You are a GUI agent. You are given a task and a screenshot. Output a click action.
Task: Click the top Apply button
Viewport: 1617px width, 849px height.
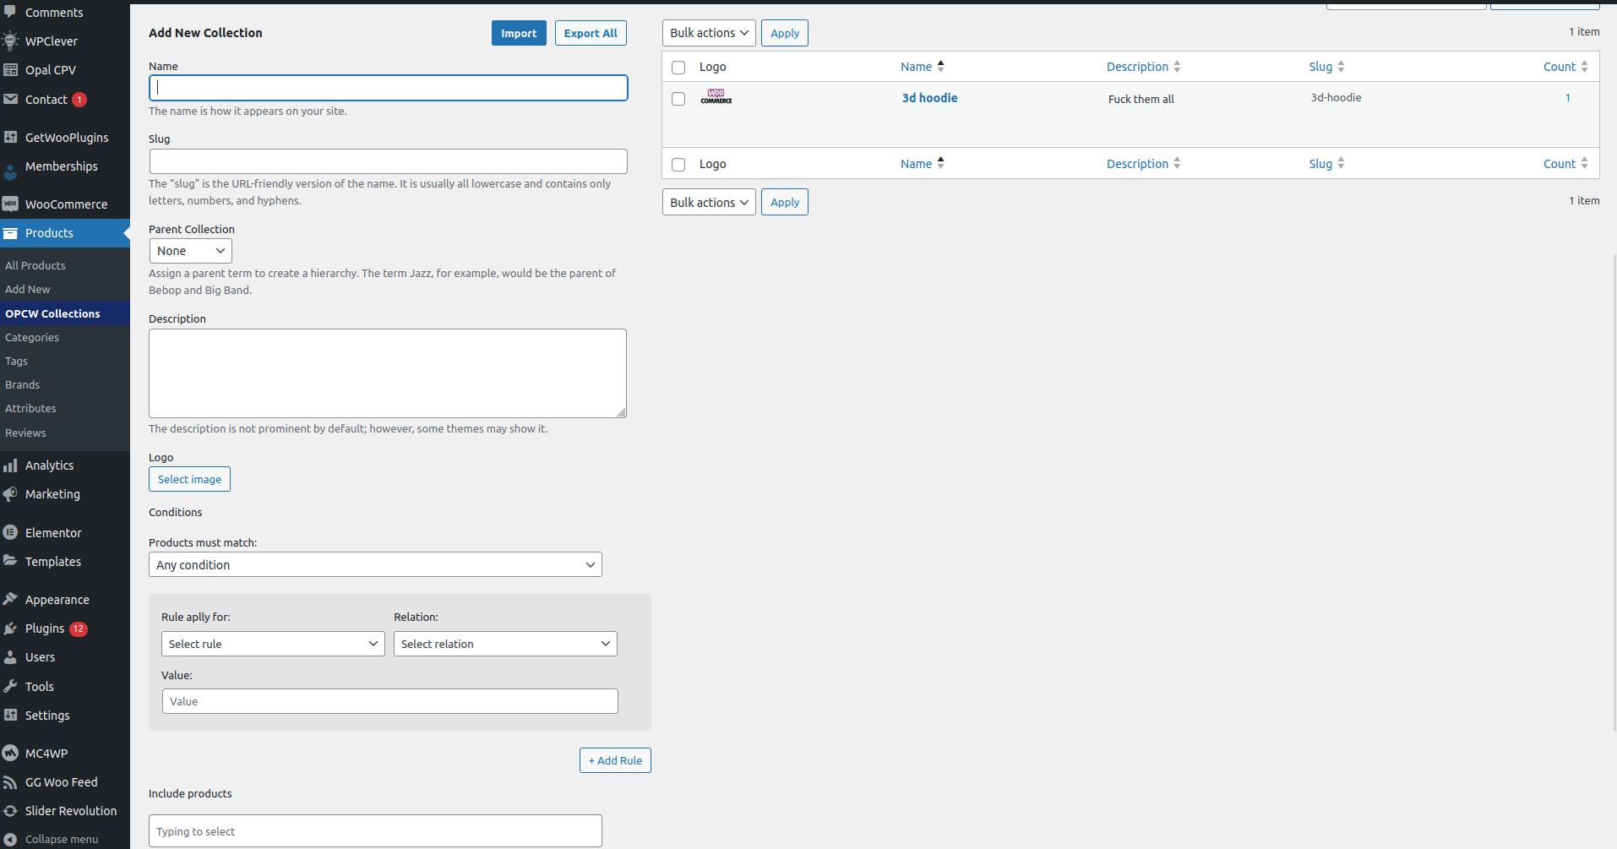click(x=785, y=33)
